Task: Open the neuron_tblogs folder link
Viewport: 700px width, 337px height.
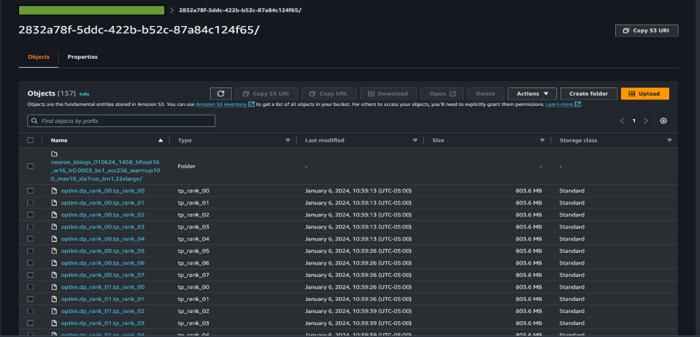Action: (x=105, y=170)
